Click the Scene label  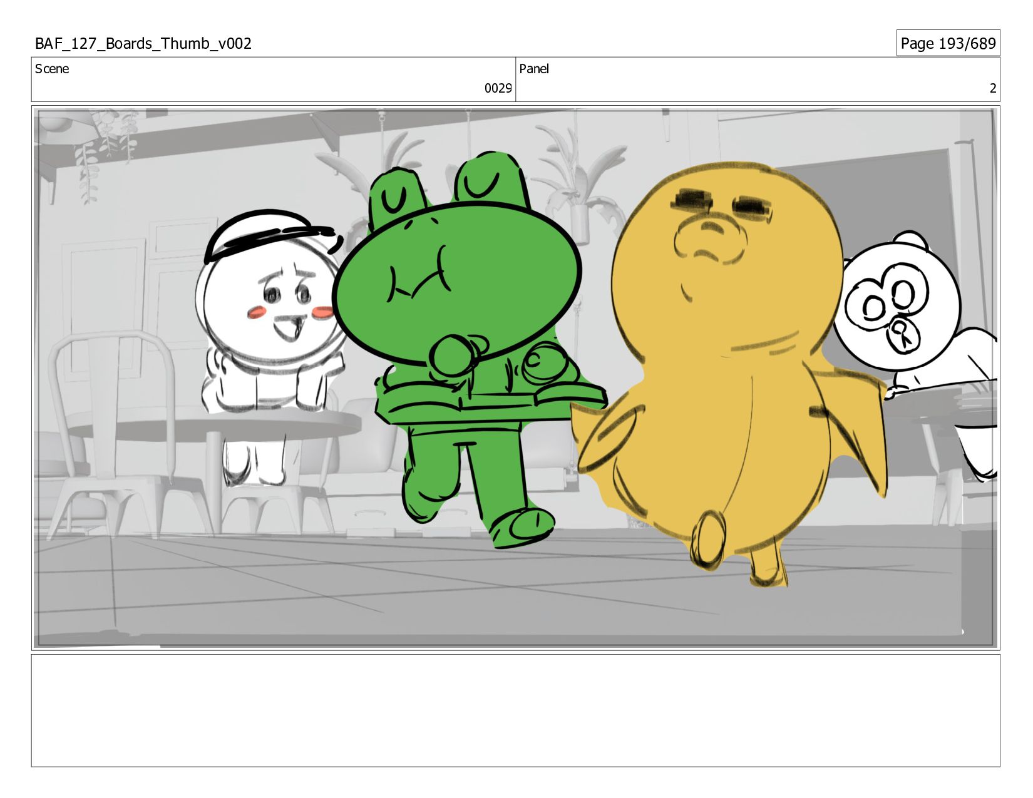(52, 69)
